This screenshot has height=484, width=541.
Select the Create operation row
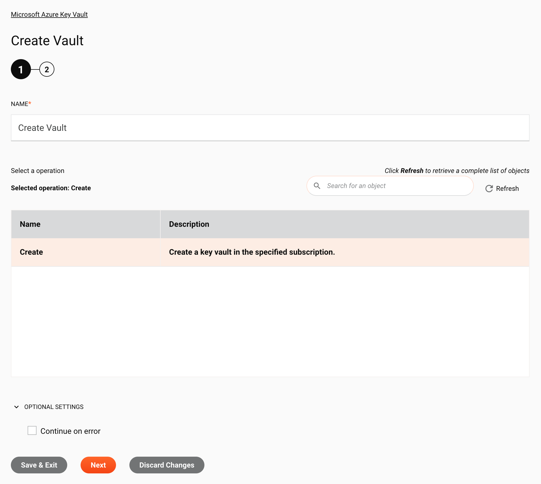(270, 252)
